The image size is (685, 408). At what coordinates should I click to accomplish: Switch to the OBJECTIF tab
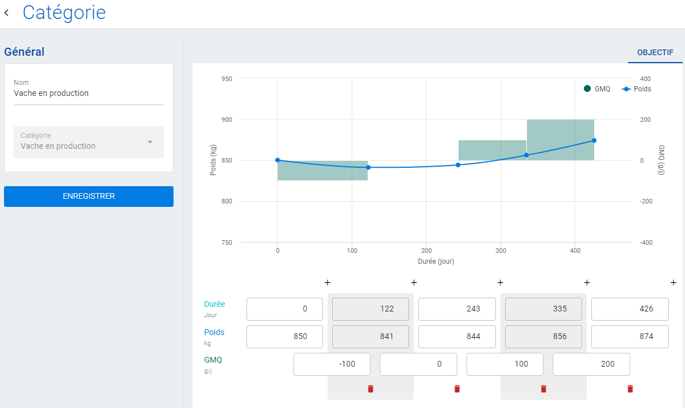655,52
